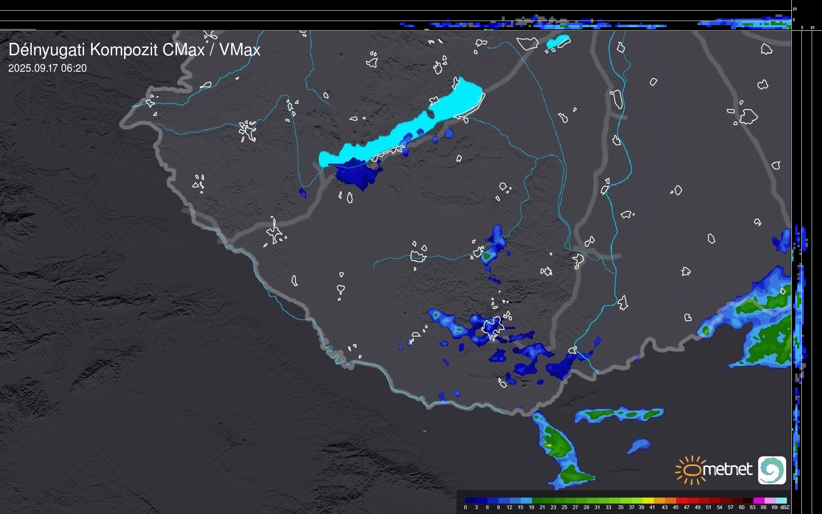Pick the yellow swatch in the dBZ legend

(648, 500)
